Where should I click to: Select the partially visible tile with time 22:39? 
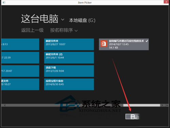tap(20, 58)
